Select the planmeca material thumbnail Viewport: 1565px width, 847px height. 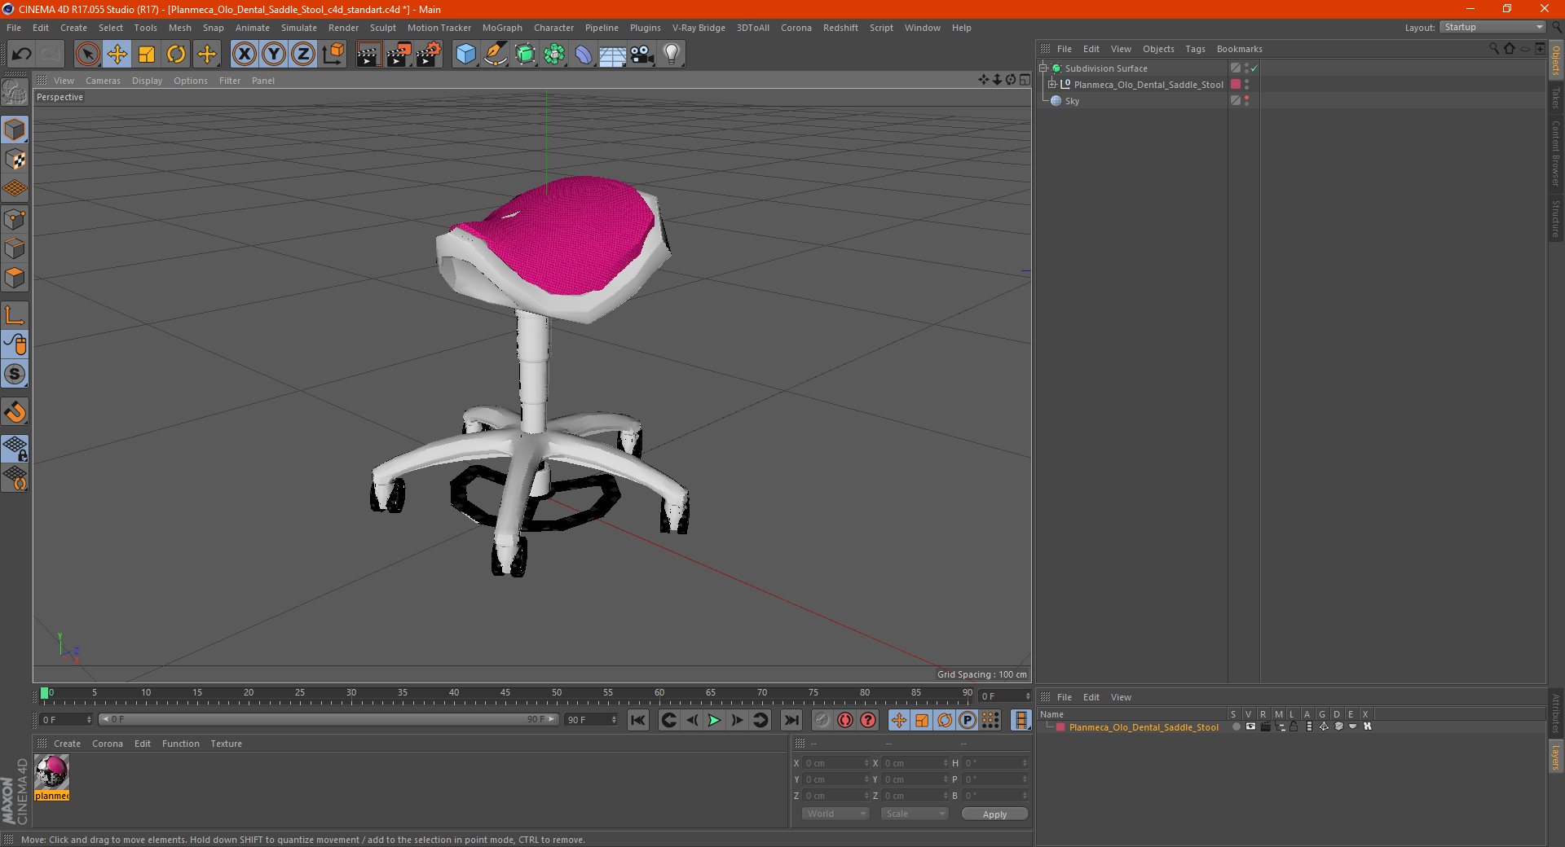coord(51,772)
